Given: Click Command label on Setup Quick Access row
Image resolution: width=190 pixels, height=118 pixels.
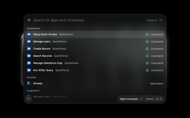Looking at the screenshot, I should coord(157,35).
